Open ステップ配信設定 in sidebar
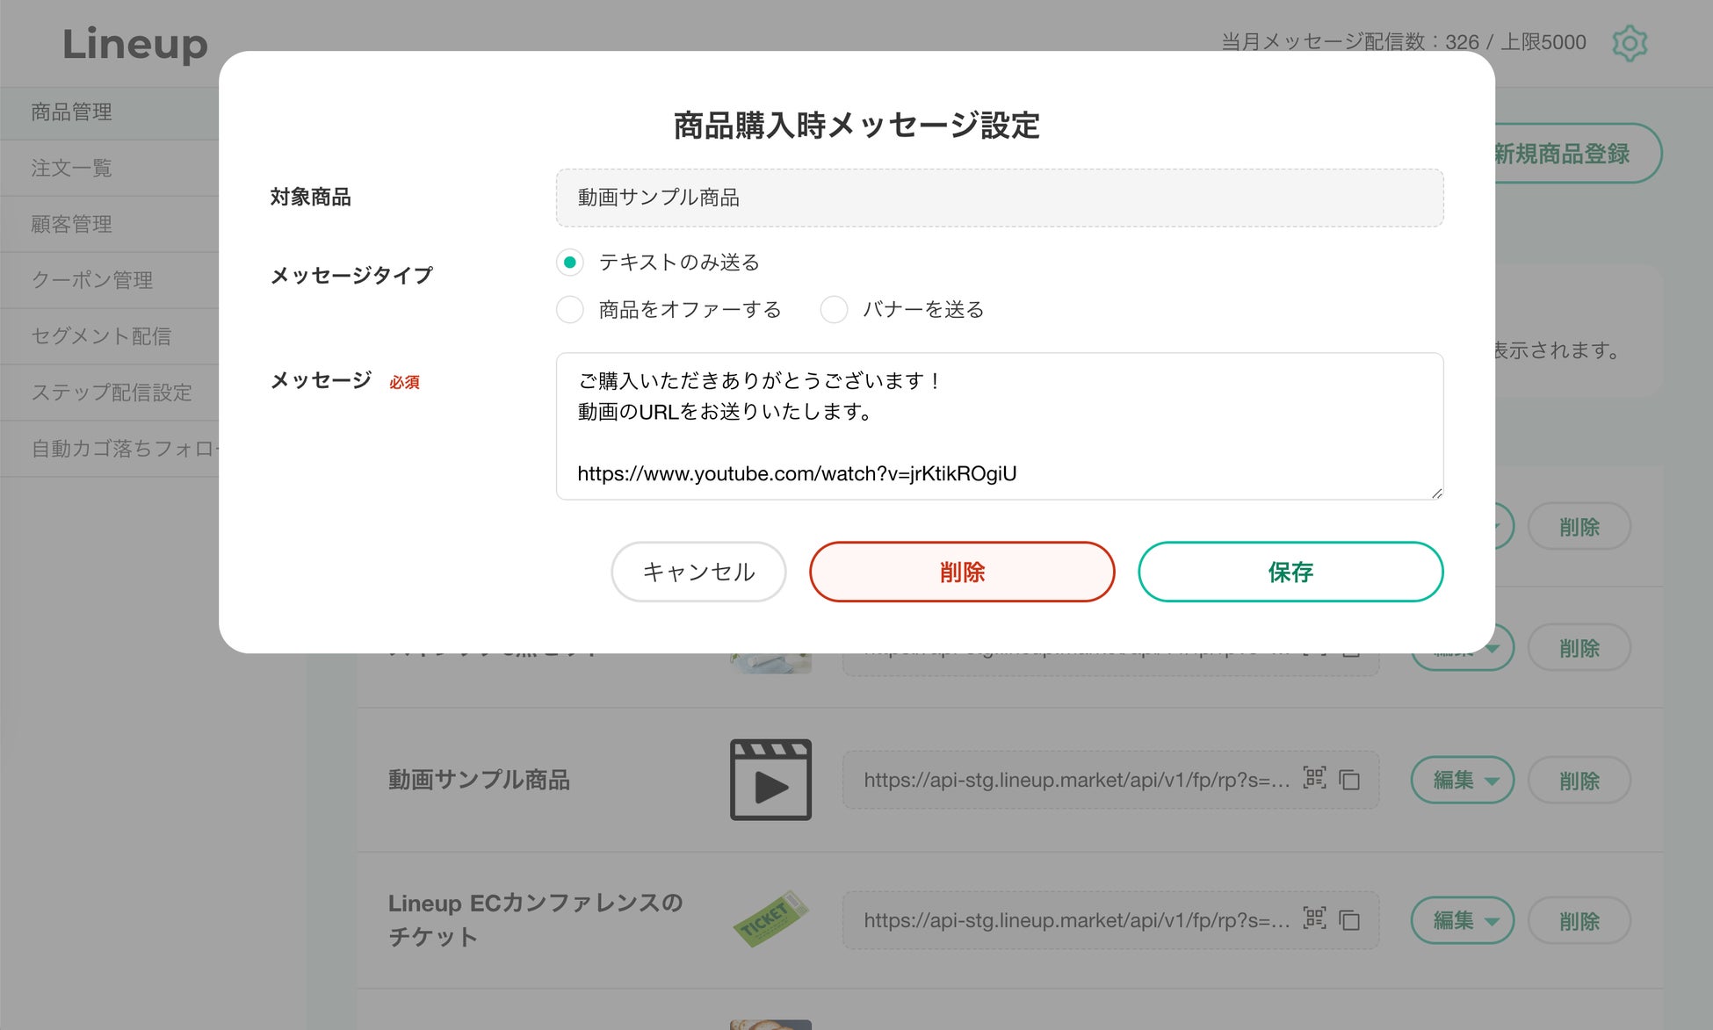Image resolution: width=1713 pixels, height=1030 pixels. point(112,393)
